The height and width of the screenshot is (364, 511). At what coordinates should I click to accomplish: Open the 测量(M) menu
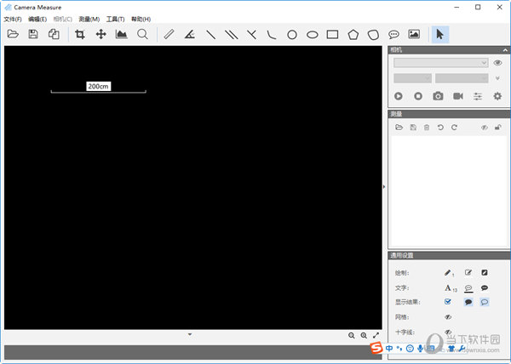coord(89,20)
